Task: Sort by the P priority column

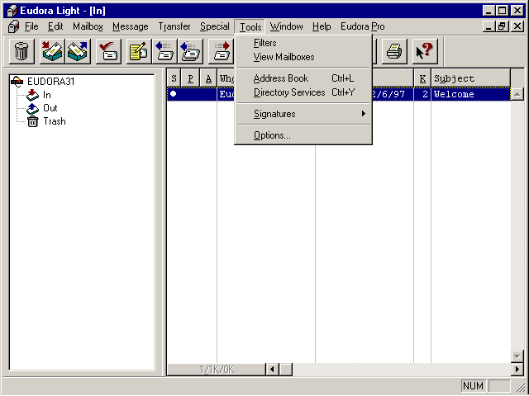Action: point(190,78)
